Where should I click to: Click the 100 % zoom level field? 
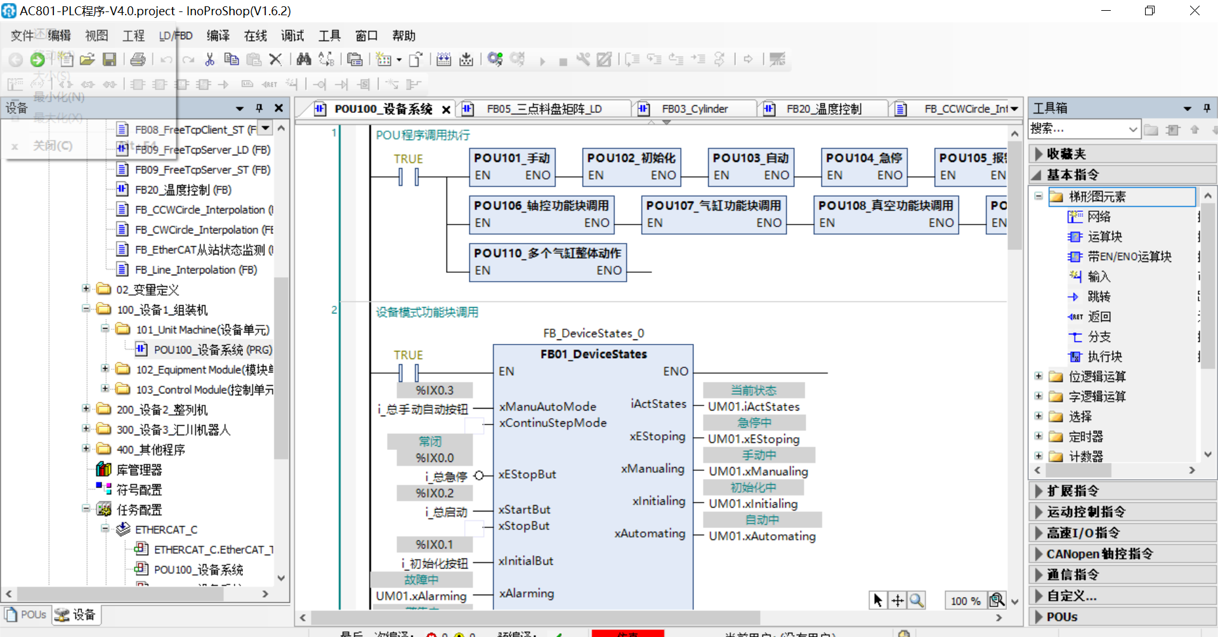[966, 601]
